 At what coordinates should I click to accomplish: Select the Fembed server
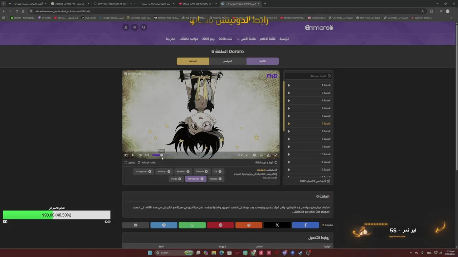point(183,172)
